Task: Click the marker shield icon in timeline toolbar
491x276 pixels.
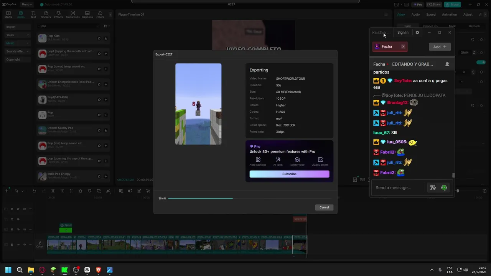Action: [90, 191]
